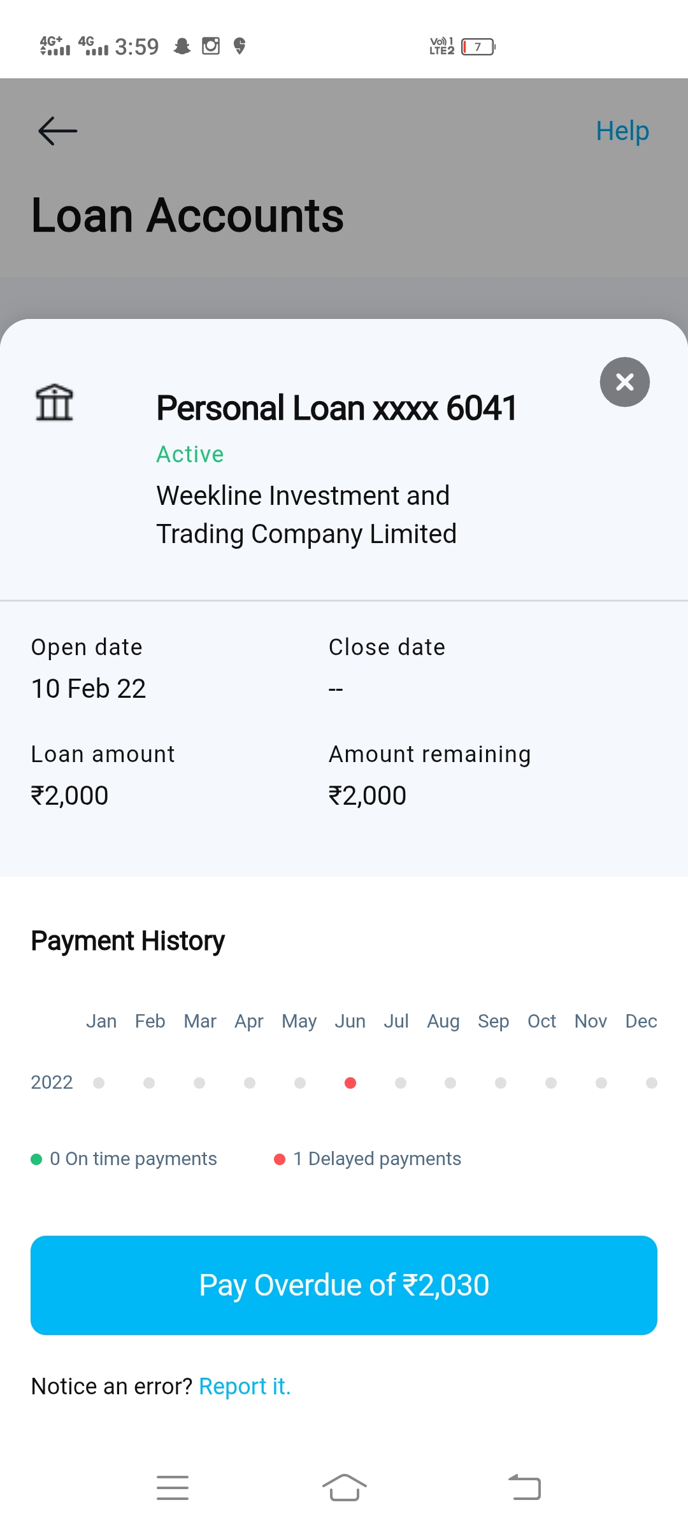Tap the bank building icon
The height and width of the screenshot is (1528, 688).
click(x=54, y=402)
